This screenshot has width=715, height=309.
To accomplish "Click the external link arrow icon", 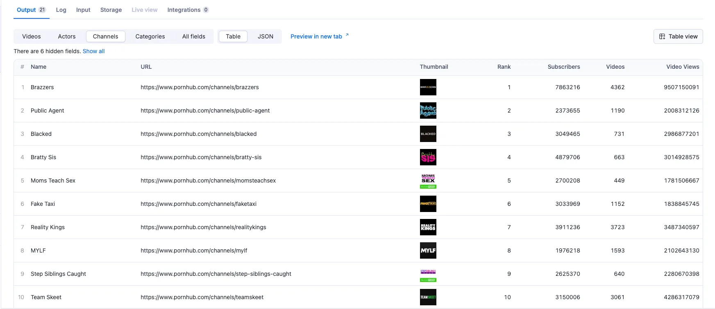I will click(x=347, y=35).
